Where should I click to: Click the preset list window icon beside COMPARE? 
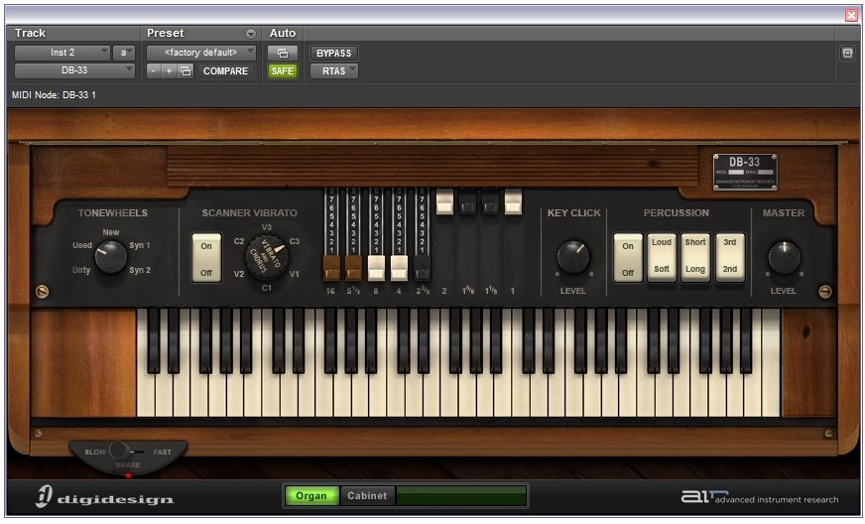185,71
